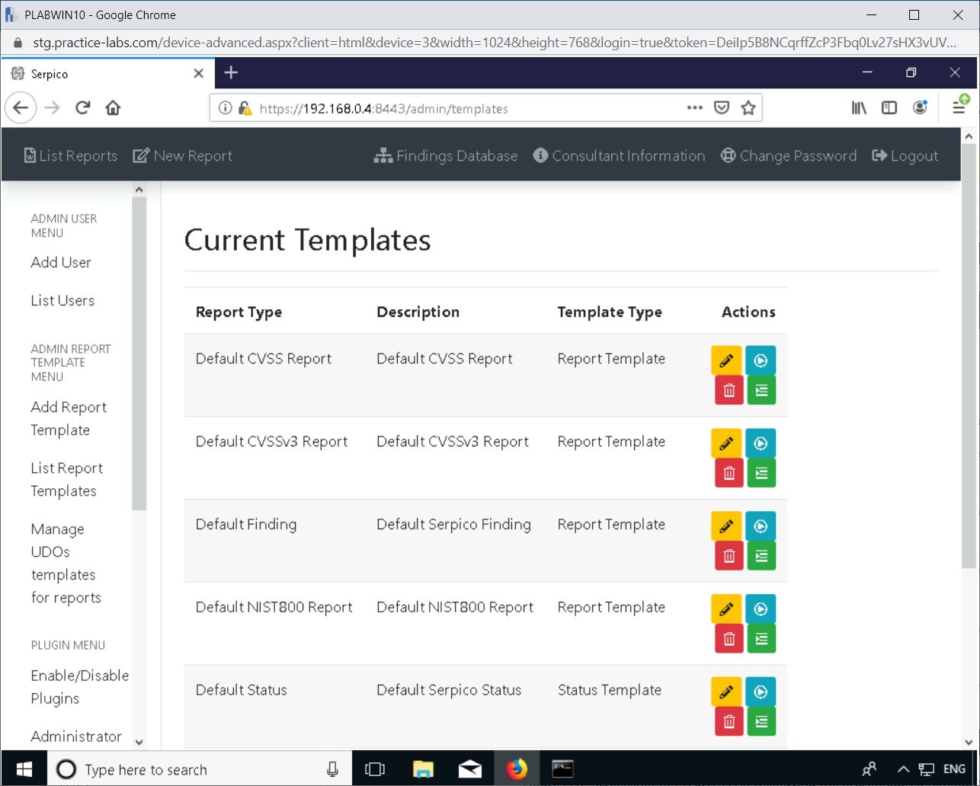This screenshot has width=980, height=786.
Task: Click the Firefox address bar URL field
Action: (457, 109)
